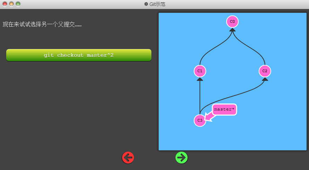Click the green forward arrow icon
Image resolution: width=309 pixels, height=170 pixels.
pyautogui.click(x=182, y=158)
